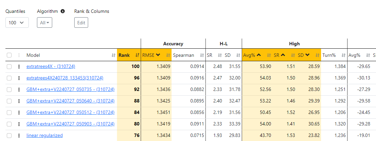
Task: Click Spearman value 0.0715
Action: (197, 136)
